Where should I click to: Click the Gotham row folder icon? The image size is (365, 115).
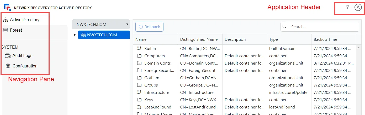(139, 78)
